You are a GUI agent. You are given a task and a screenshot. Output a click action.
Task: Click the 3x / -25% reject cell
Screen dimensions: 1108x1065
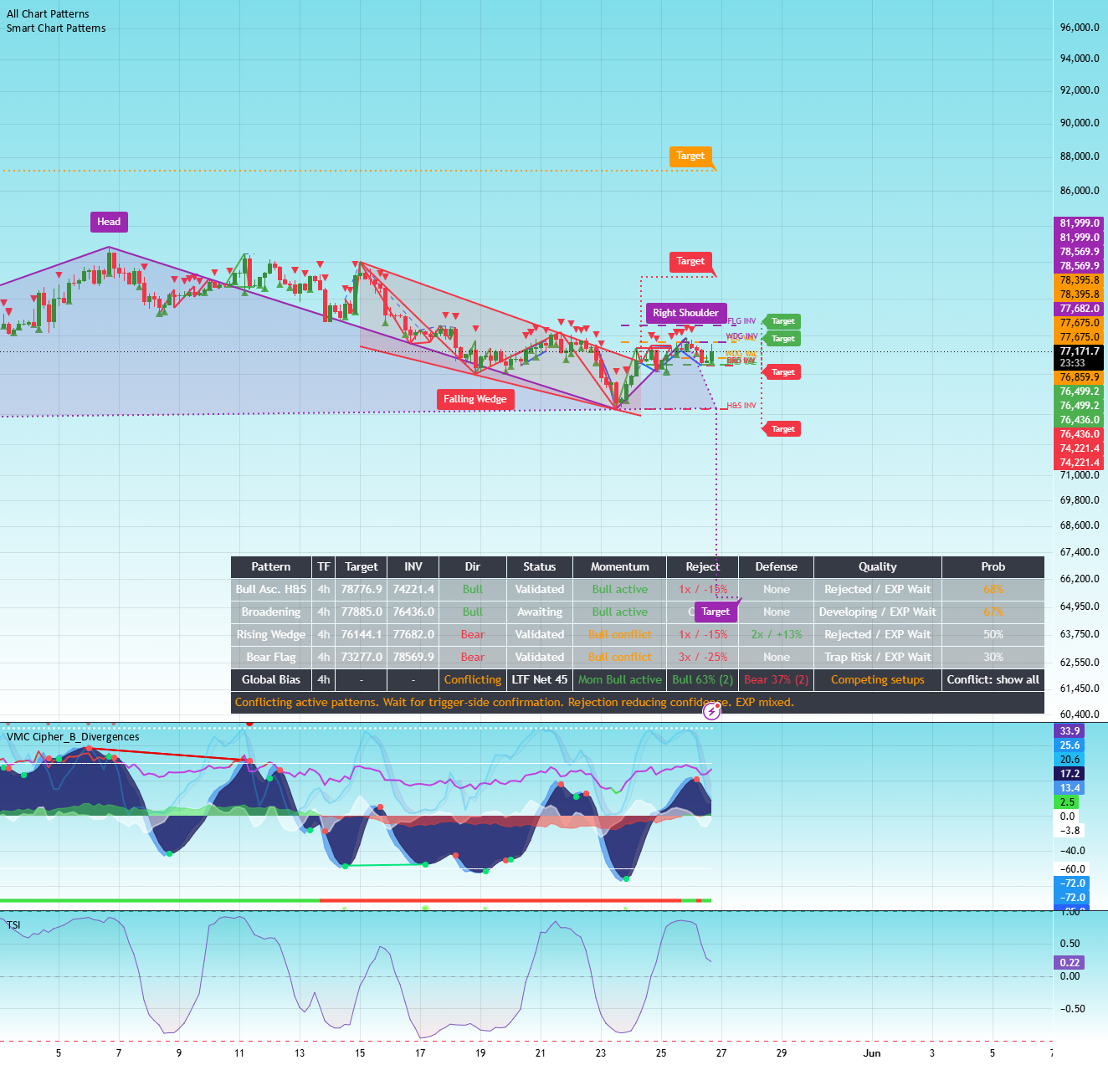(703, 657)
